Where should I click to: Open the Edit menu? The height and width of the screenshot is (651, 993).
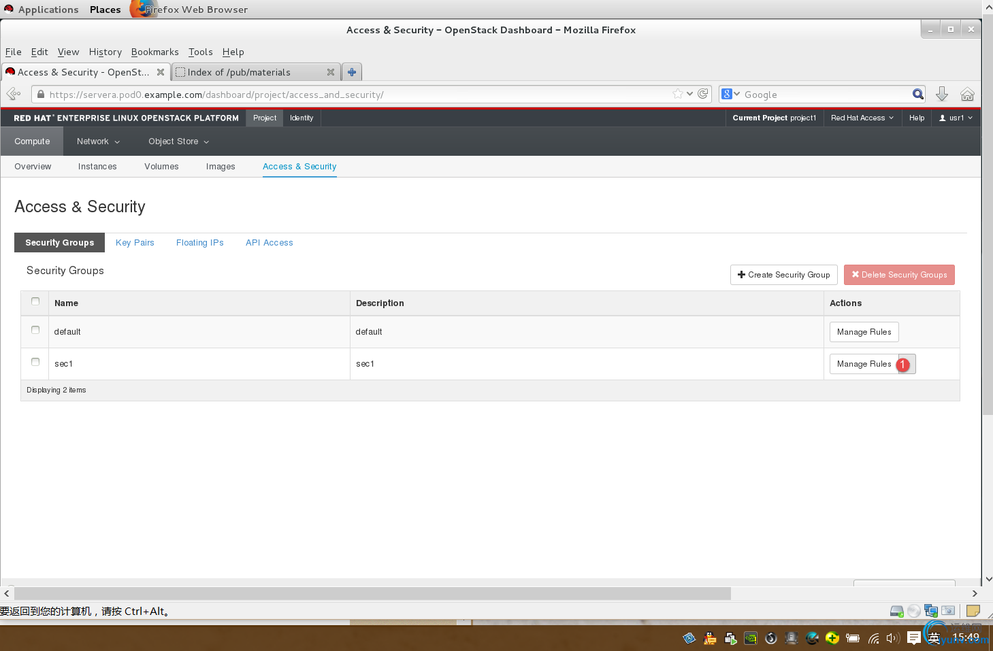(39, 52)
